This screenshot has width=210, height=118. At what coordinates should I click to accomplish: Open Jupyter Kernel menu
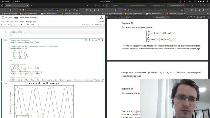[x=22, y=22]
